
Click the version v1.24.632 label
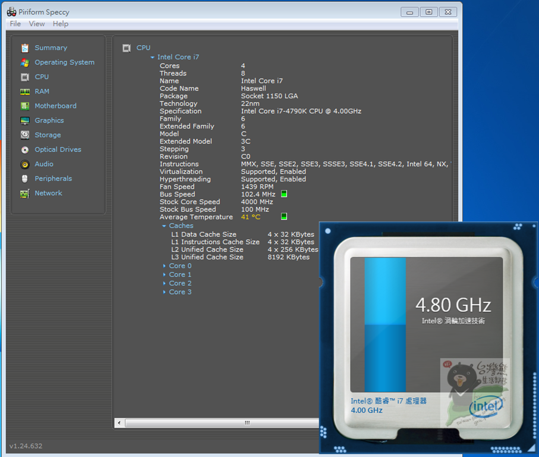pos(26,446)
